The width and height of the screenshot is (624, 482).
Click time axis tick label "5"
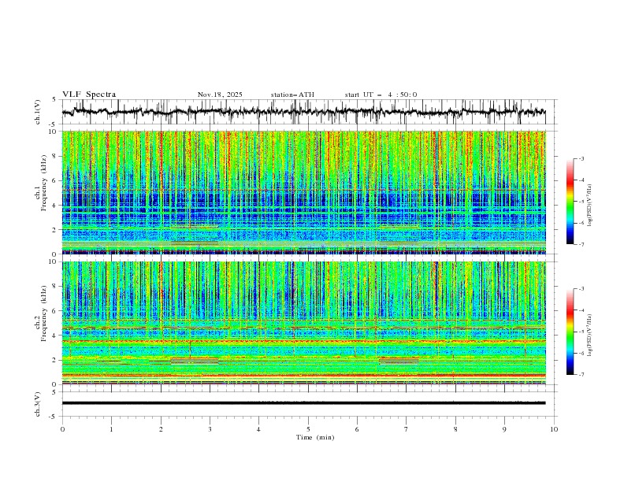[308, 429]
